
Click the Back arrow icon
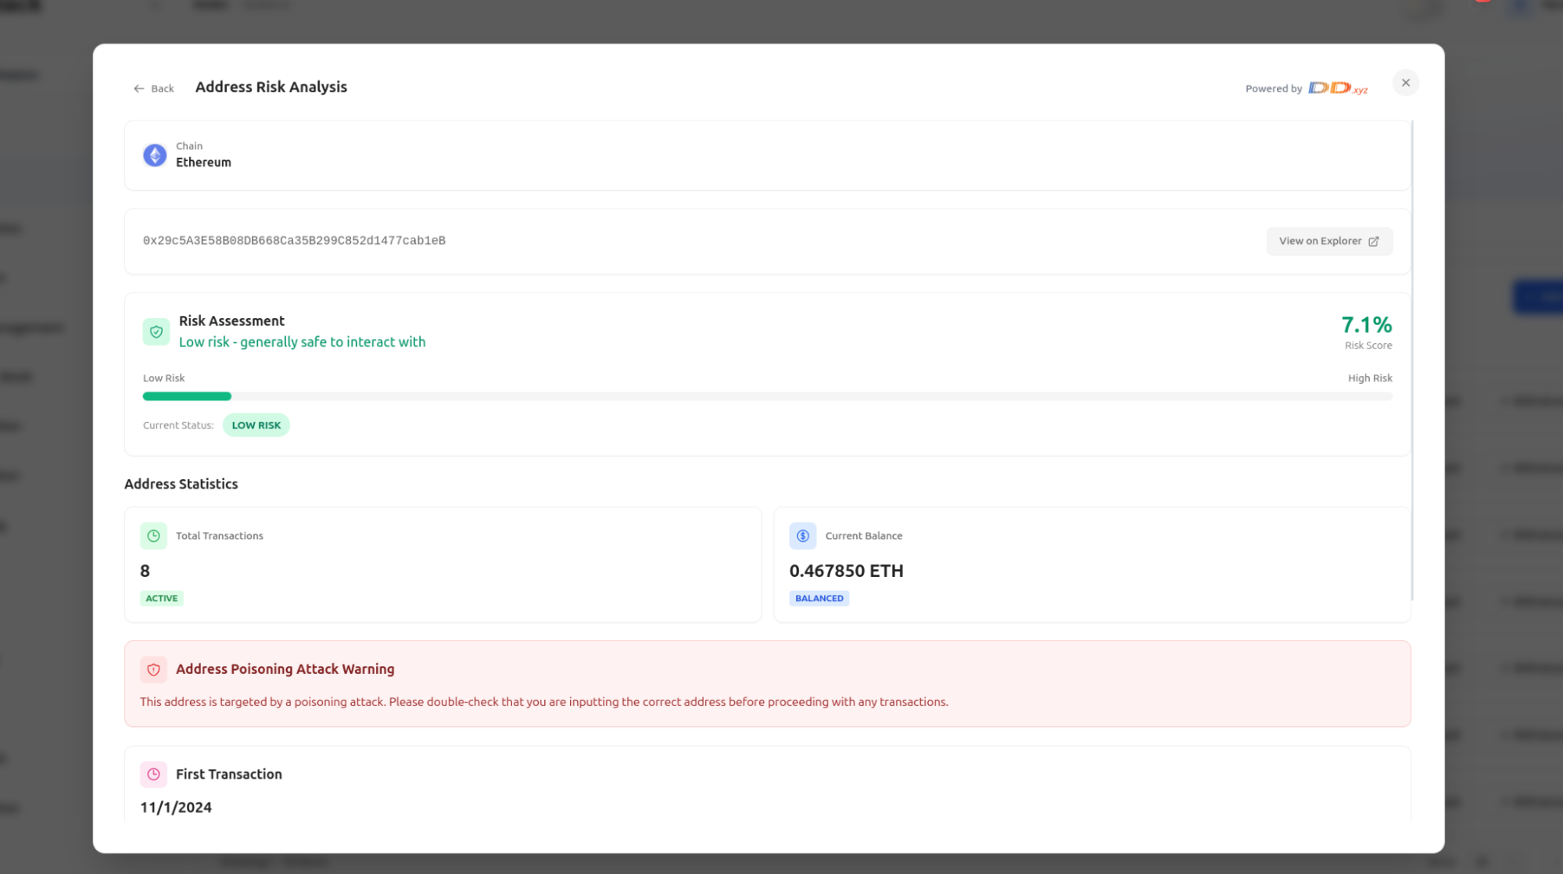pyautogui.click(x=138, y=88)
